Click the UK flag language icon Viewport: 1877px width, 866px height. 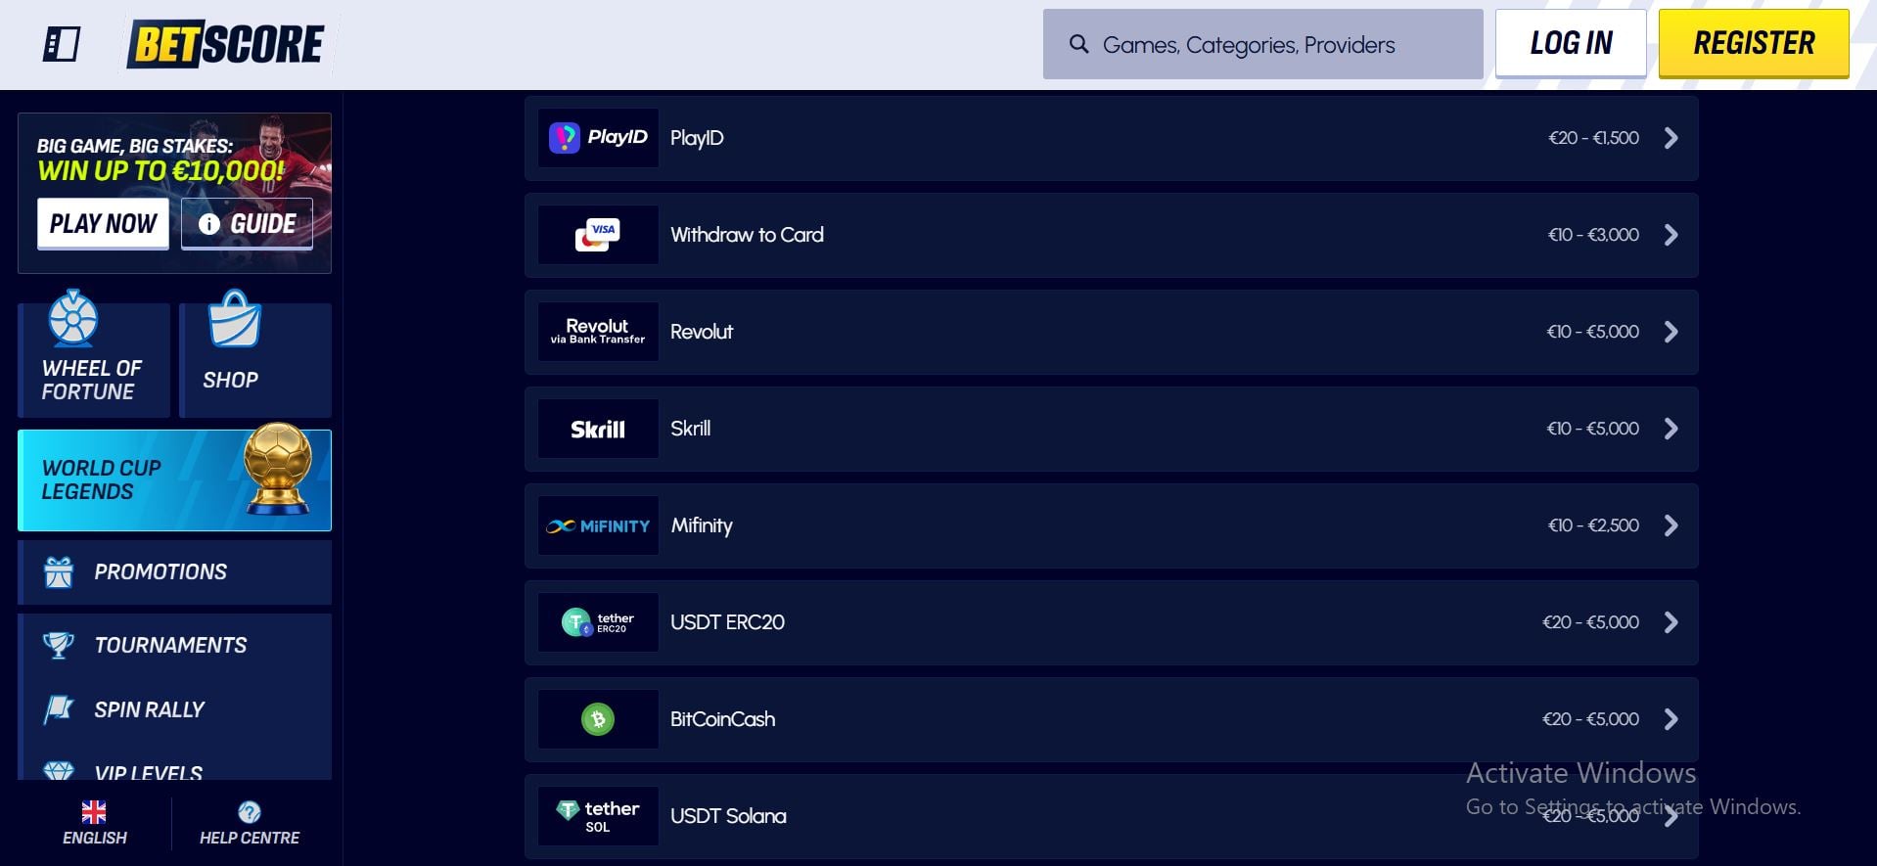pos(94,812)
